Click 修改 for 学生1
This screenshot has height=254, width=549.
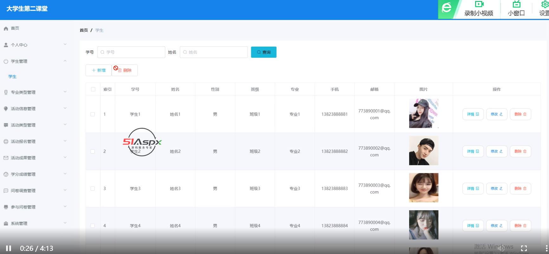(x=497, y=114)
